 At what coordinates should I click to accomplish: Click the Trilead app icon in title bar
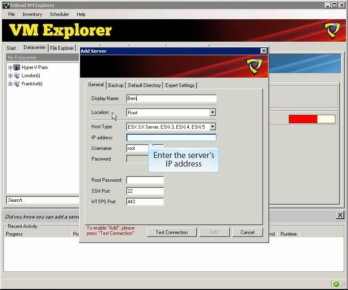tap(6, 5)
